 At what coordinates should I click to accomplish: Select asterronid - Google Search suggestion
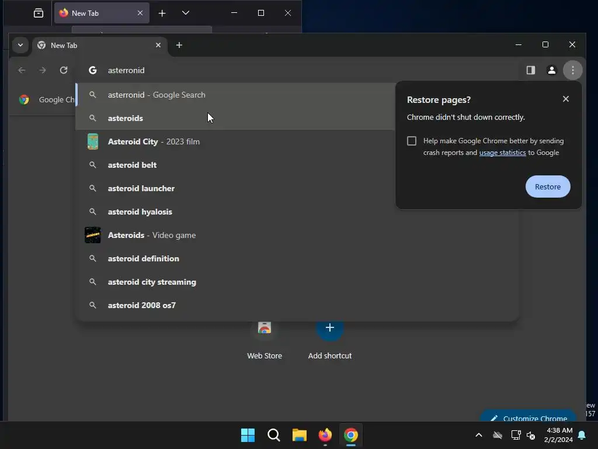pyautogui.click(x=235, y=95)
